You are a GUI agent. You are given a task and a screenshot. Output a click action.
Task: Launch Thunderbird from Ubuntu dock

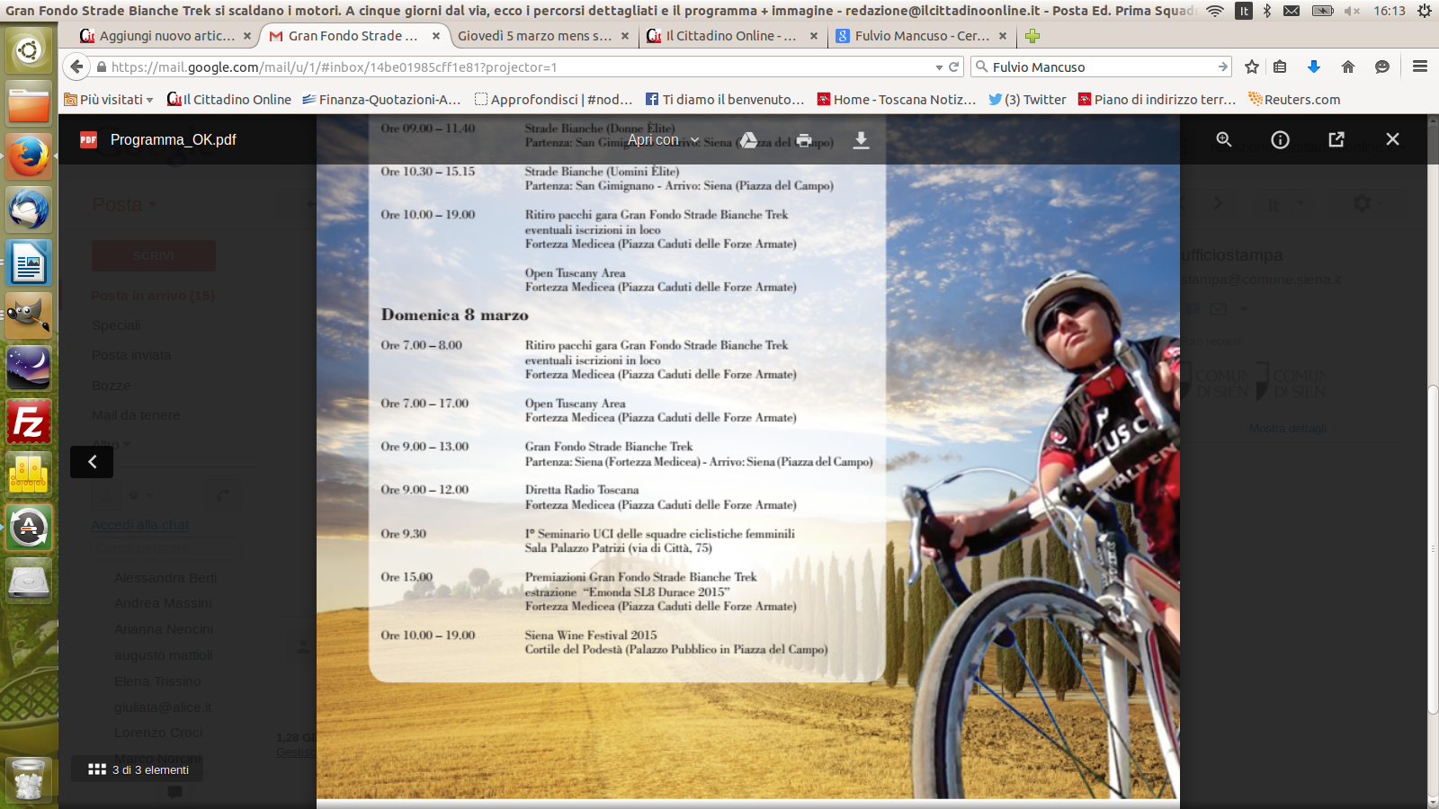pyautogui.click(x=29, y=210)
